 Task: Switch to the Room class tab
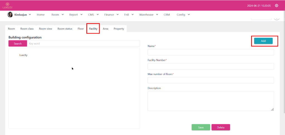pyautogui.click(x=27, y=29)
